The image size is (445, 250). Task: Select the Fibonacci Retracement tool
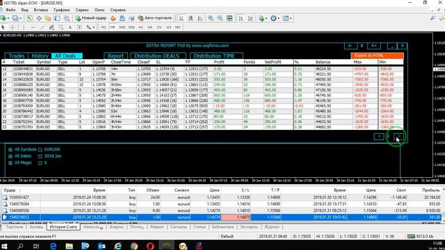point(60,27)
